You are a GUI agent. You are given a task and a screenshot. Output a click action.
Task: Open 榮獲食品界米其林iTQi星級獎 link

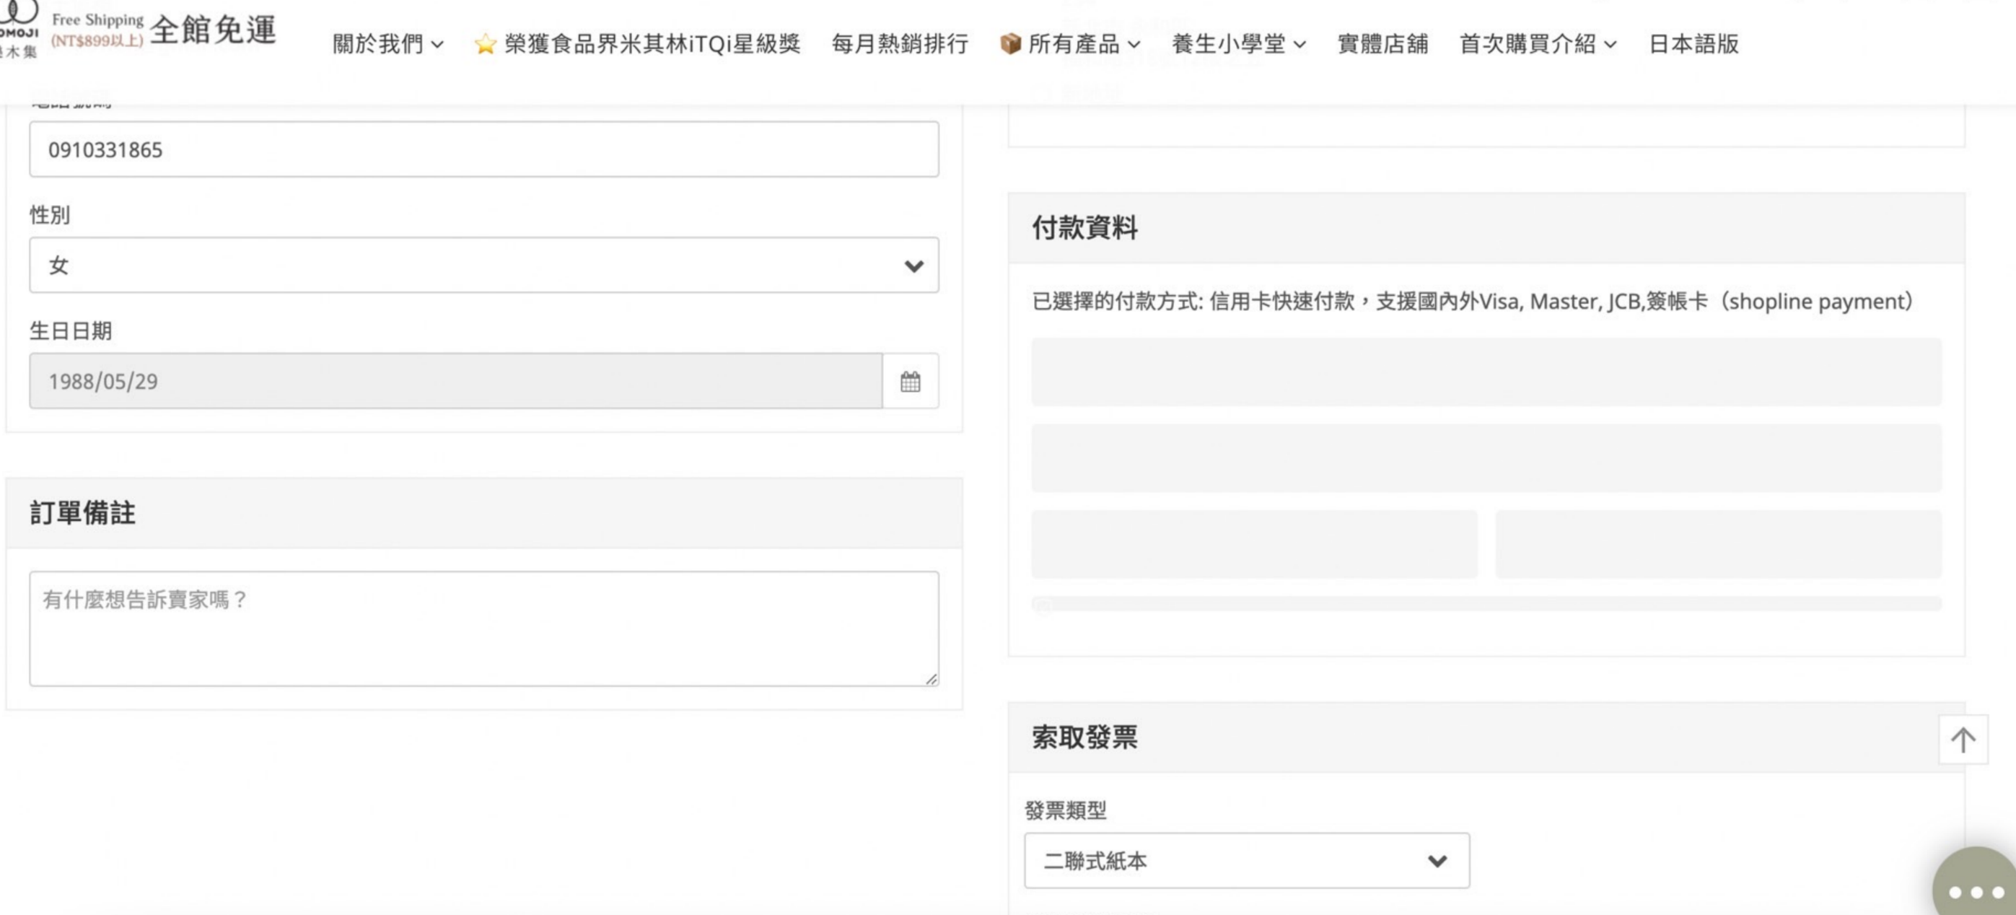(x=652, y=44)
